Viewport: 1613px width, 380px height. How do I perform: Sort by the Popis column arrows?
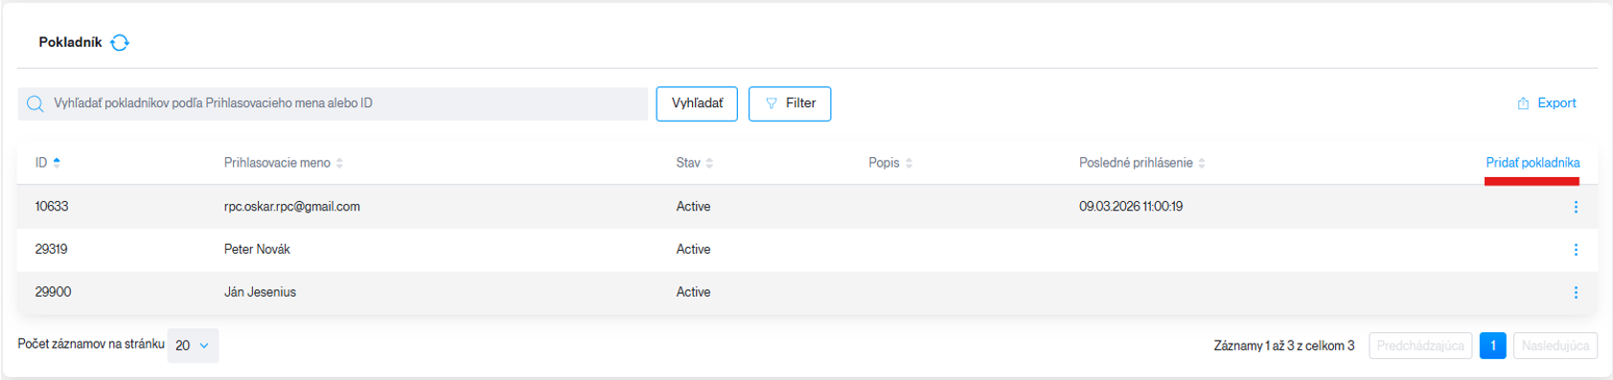coord(909,164)
